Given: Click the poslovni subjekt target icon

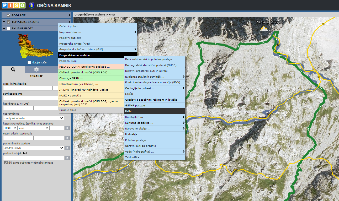Looking at the screenshot, I should (x=25, y=153).
